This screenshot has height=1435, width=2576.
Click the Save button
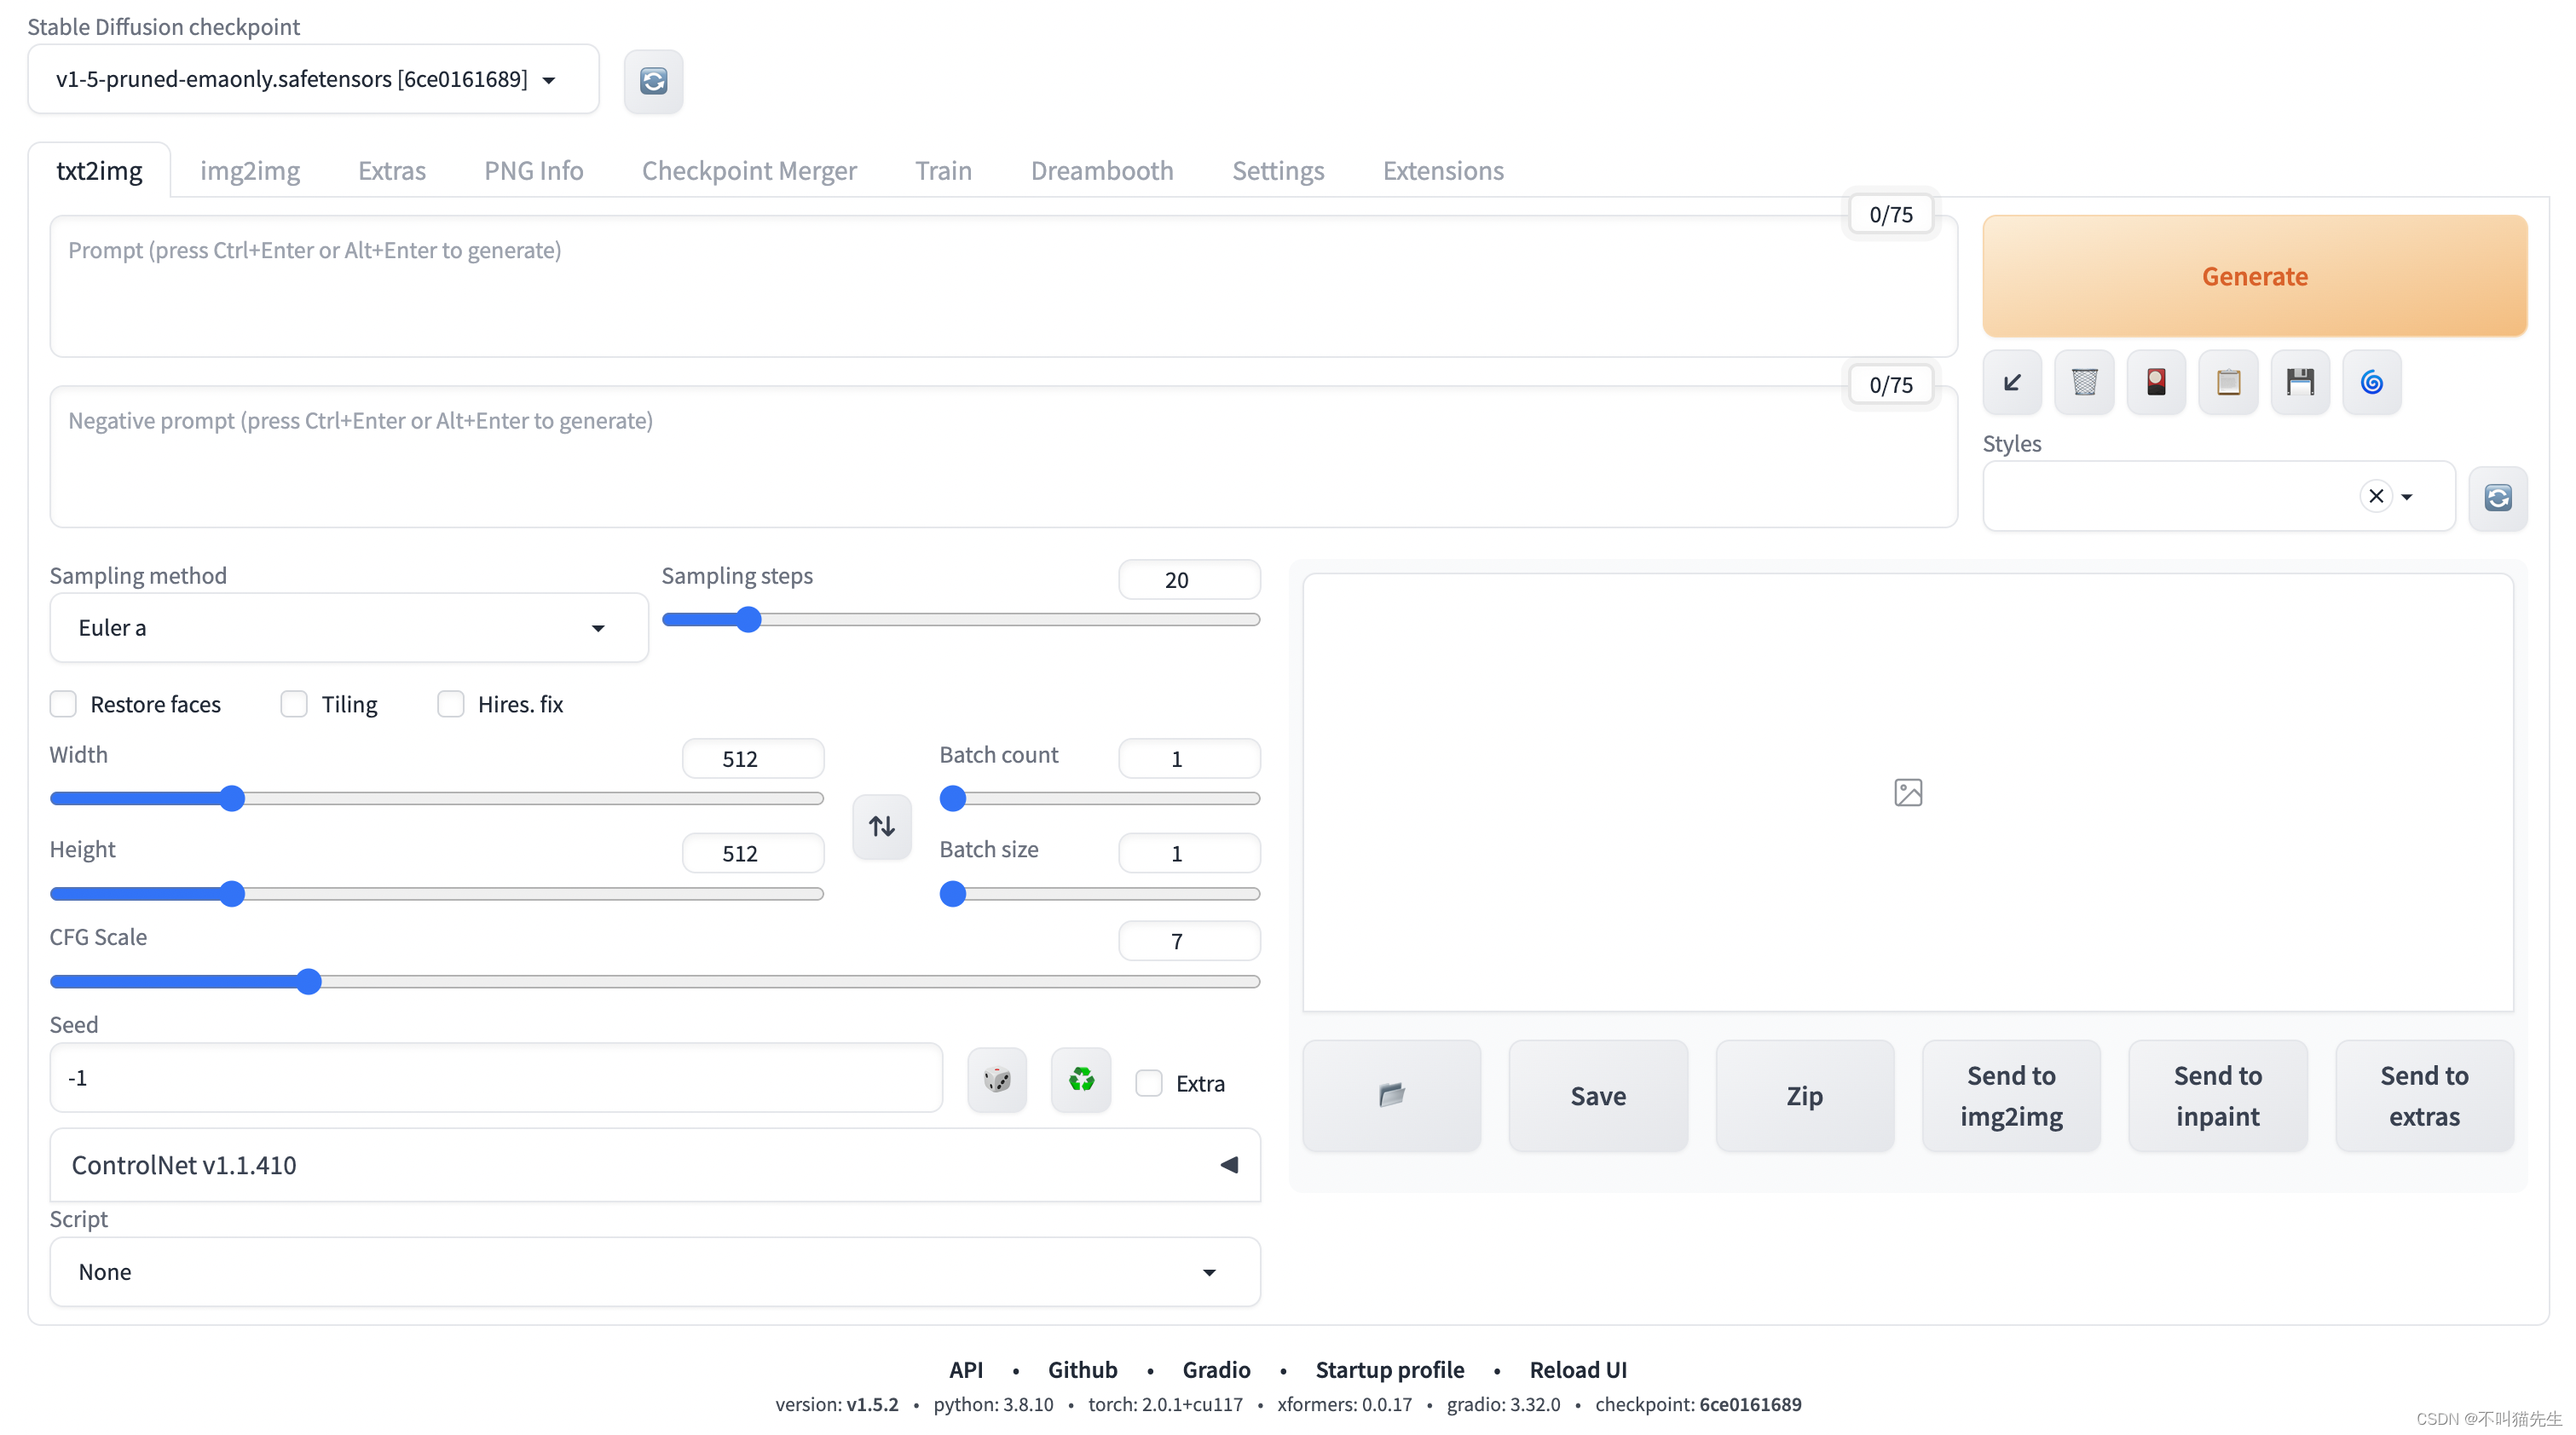1598,1095
